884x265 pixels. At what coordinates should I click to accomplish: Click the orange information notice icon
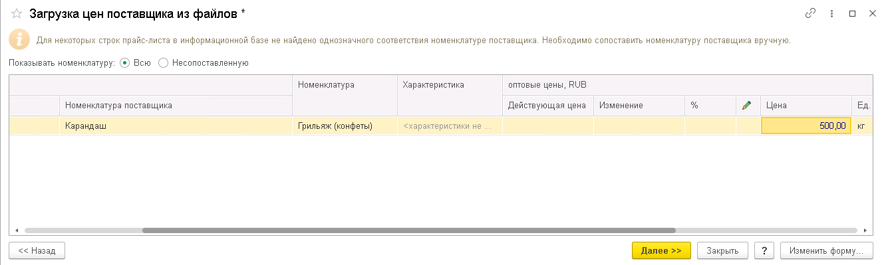tap(19, 39)
